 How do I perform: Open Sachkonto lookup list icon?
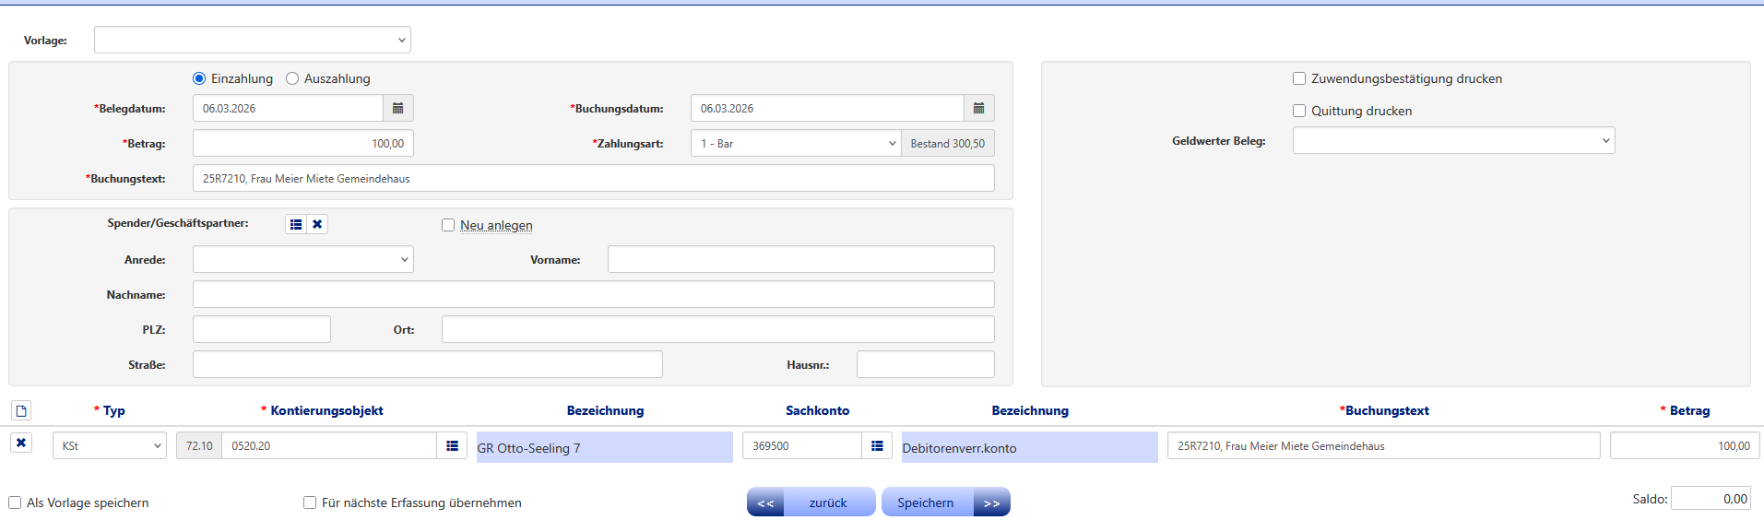[877, 446]
